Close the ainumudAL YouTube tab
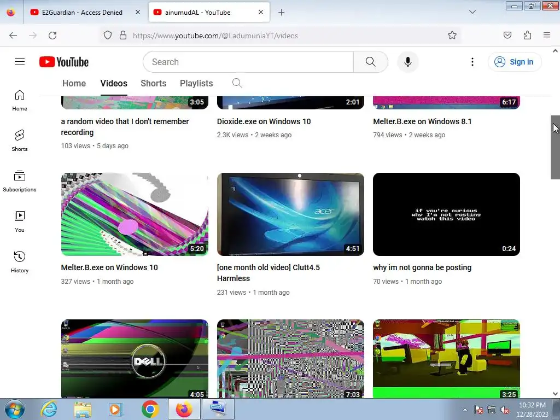This screenshot has width=560, height=420. pos(261,12)
